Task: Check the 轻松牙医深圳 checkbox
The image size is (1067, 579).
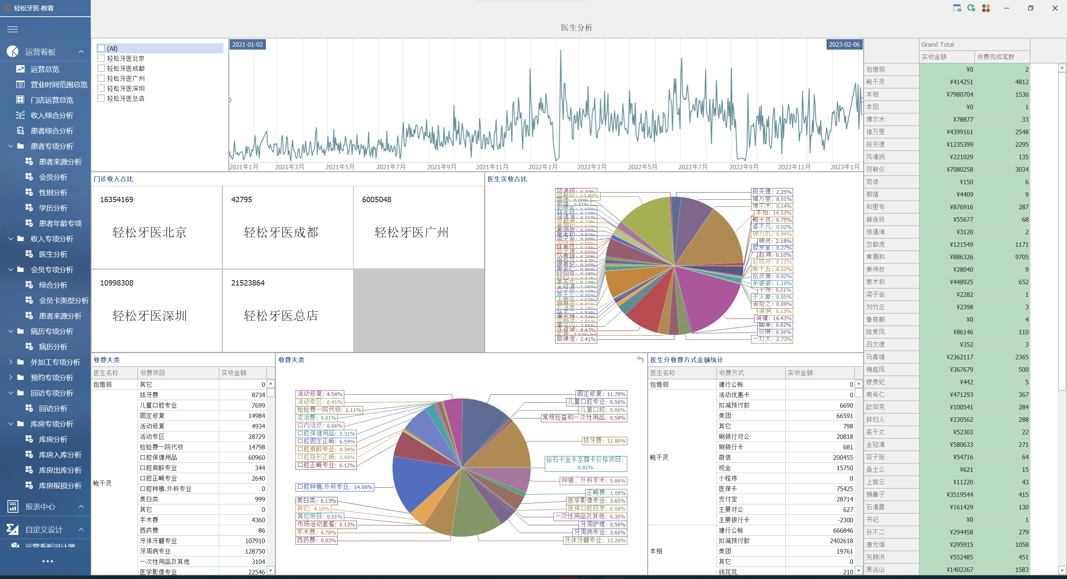Action: 101,88
